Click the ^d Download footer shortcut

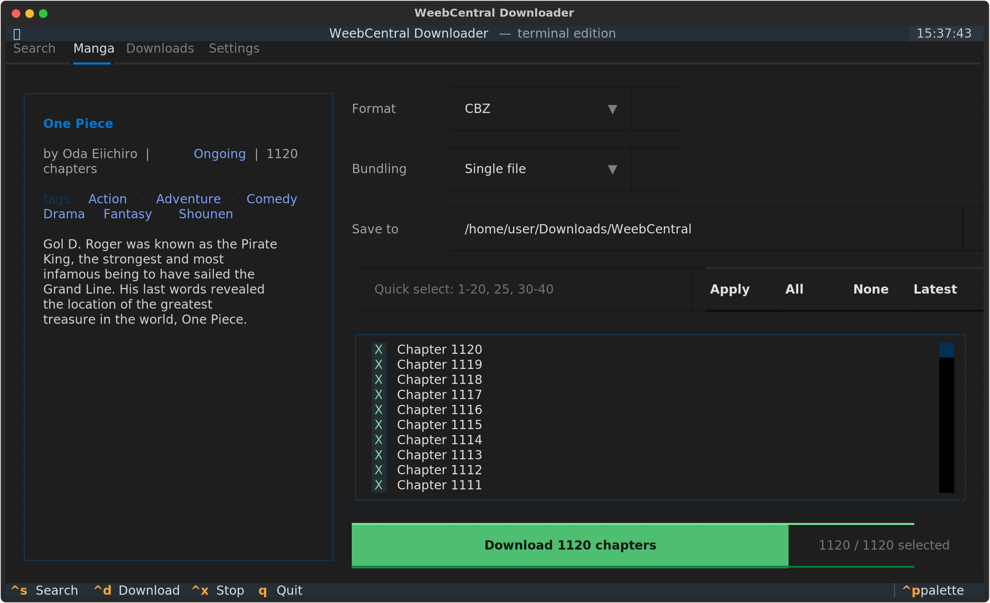point(137,590)
